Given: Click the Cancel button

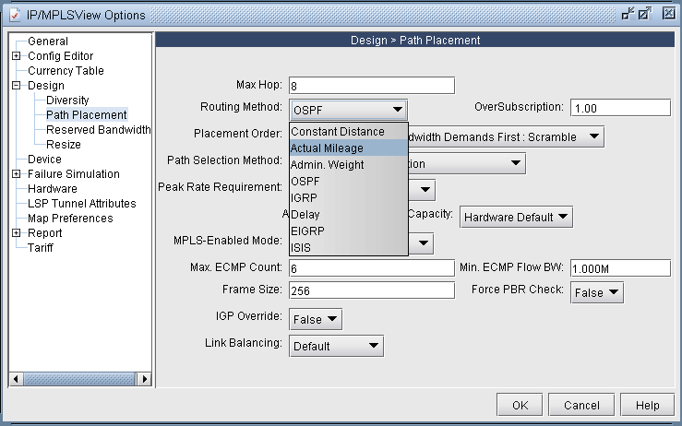Looking at the screenshot, I should 581,405.
